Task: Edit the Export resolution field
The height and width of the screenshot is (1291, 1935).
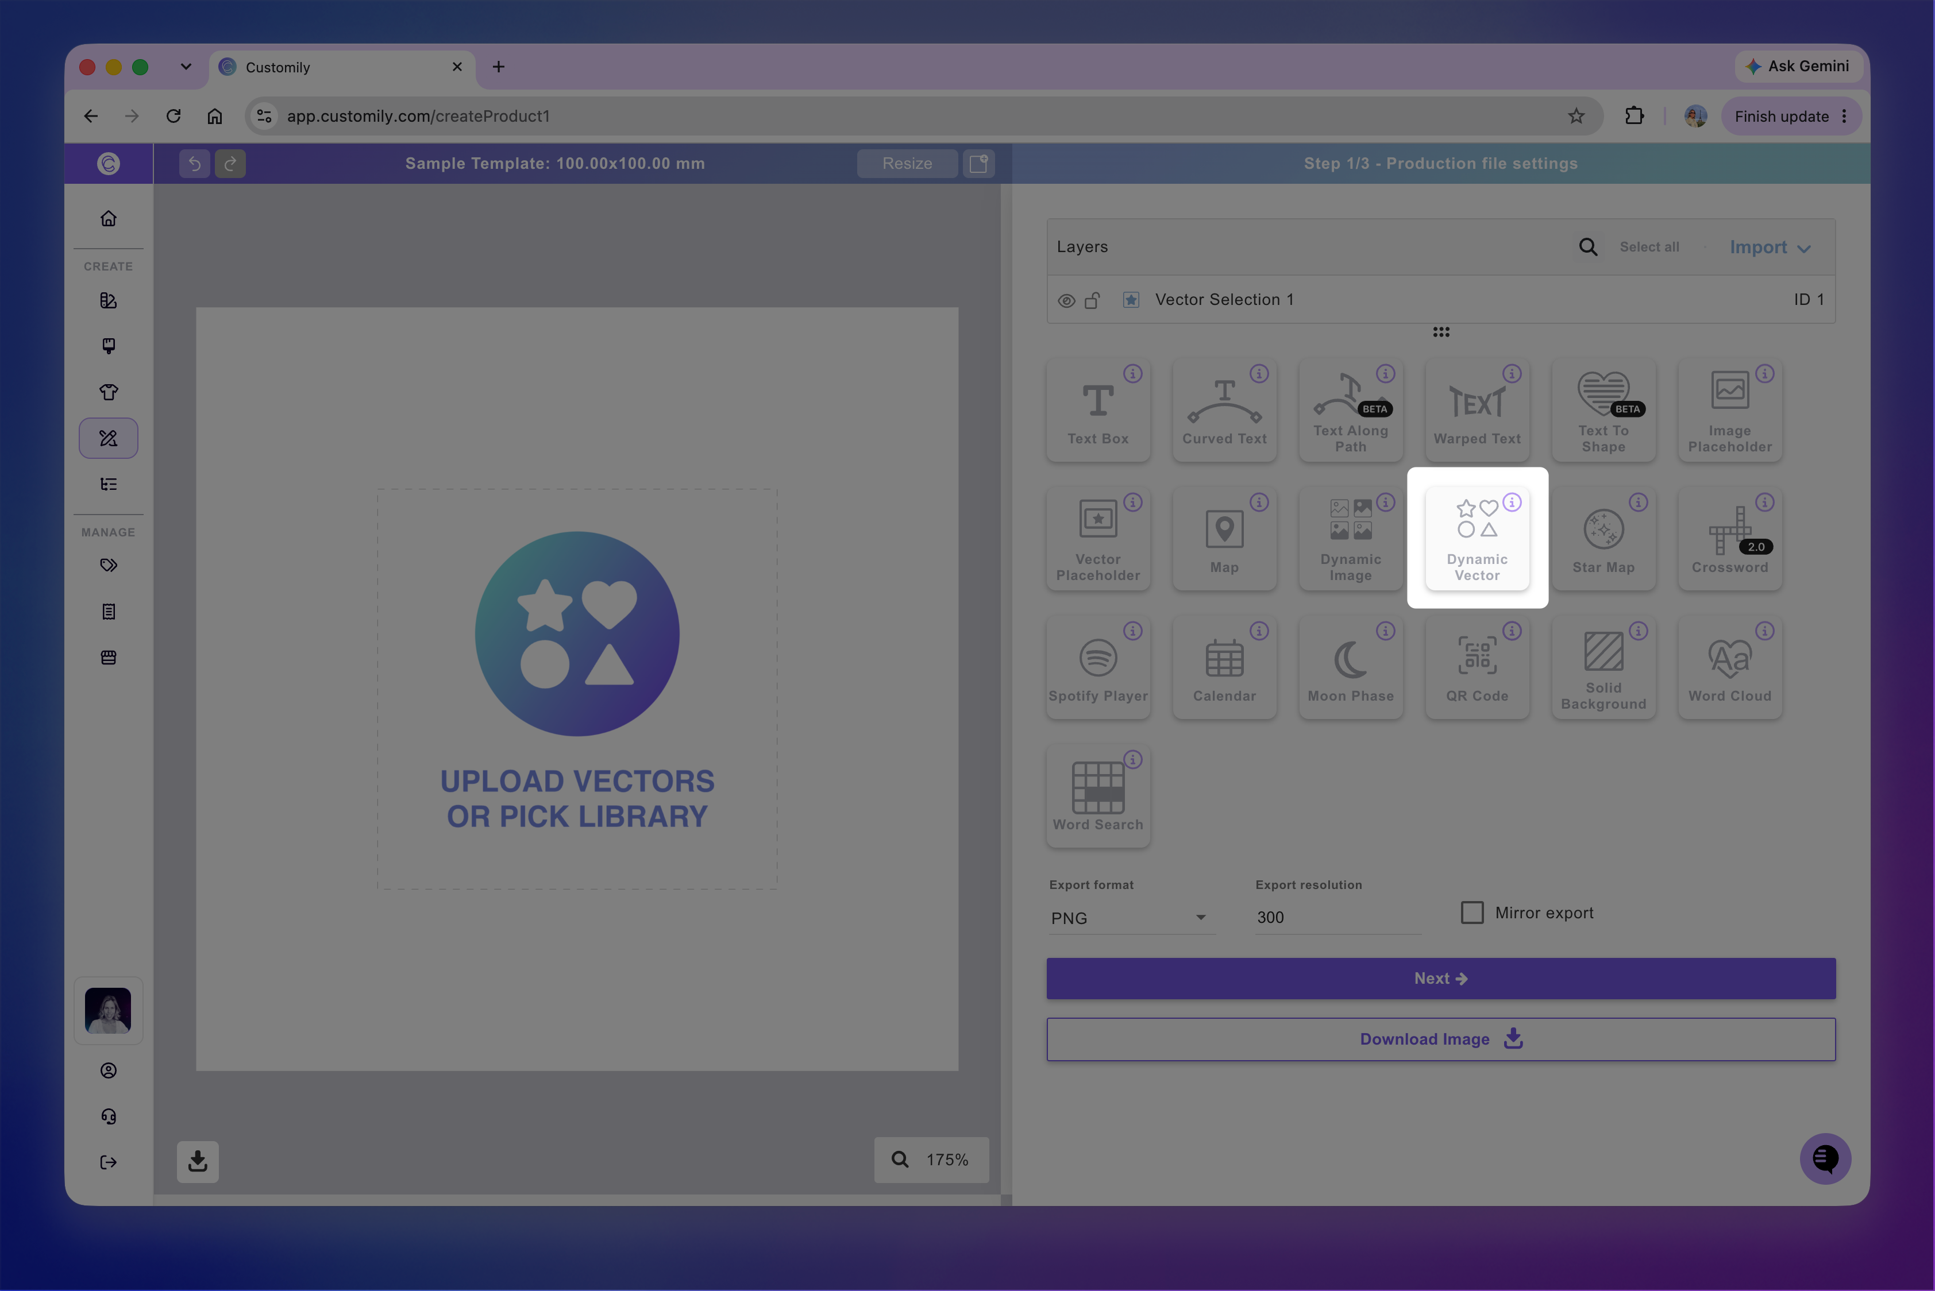Action: (1337, 917)
